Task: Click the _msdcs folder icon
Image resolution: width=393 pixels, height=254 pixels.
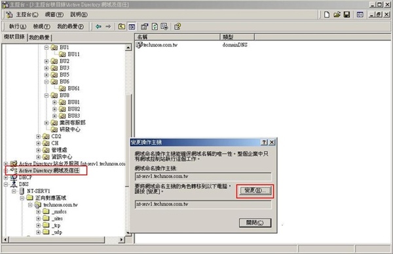Action: coord(46,211)
